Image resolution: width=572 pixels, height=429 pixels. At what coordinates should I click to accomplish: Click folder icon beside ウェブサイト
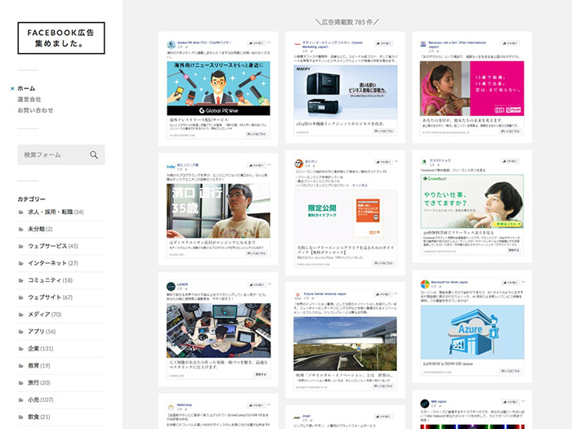pyautogui.click(x=20, y=297)
